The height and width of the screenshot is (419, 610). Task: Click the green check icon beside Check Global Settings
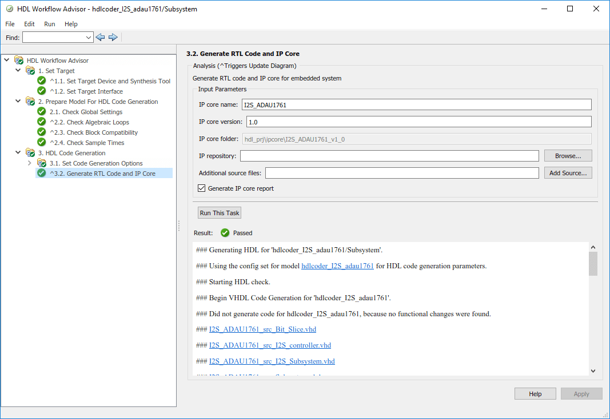point(42,112)
